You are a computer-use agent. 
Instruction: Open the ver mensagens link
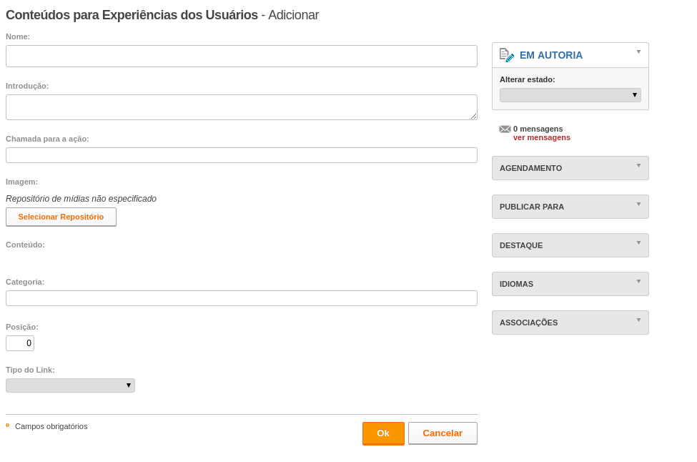coord(541,138)
